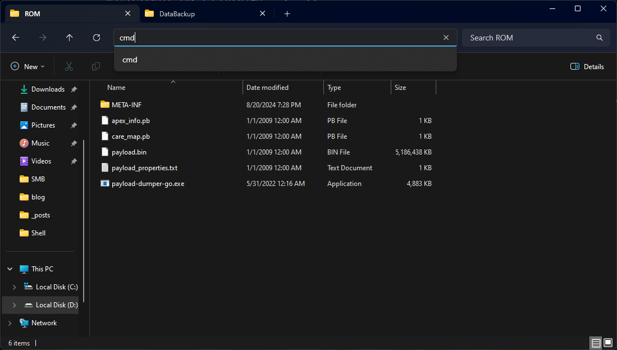This screenshot has width=617, height=350.
Task: Click in the Search ROM field
Action: (528, 38)
